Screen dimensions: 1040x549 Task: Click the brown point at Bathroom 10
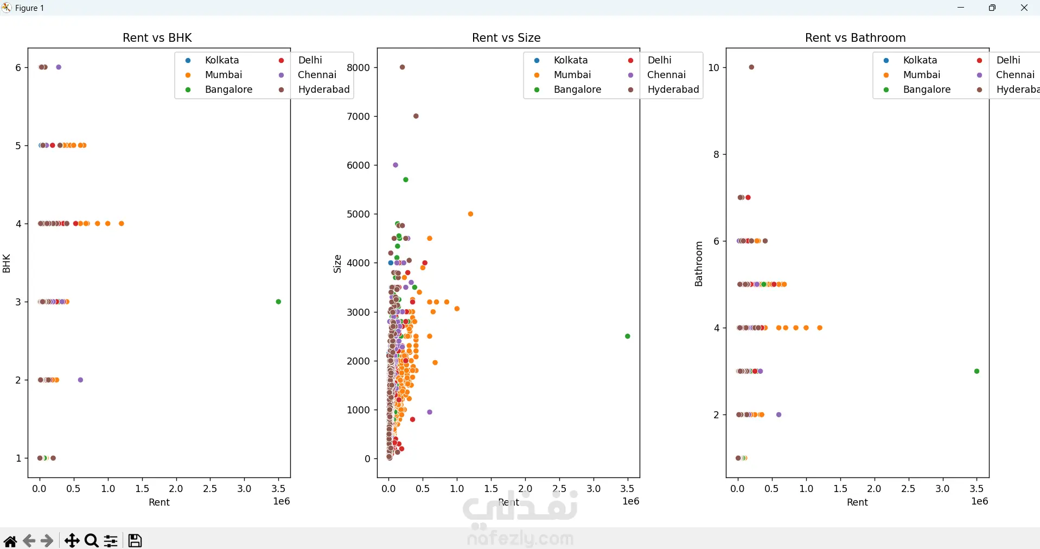[752, 67]
